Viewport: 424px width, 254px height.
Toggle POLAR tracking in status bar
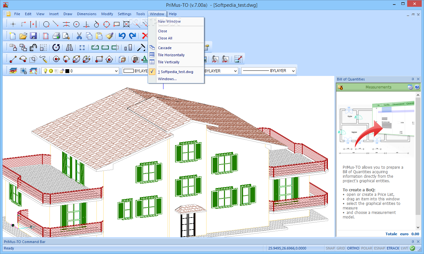(367, 248)
